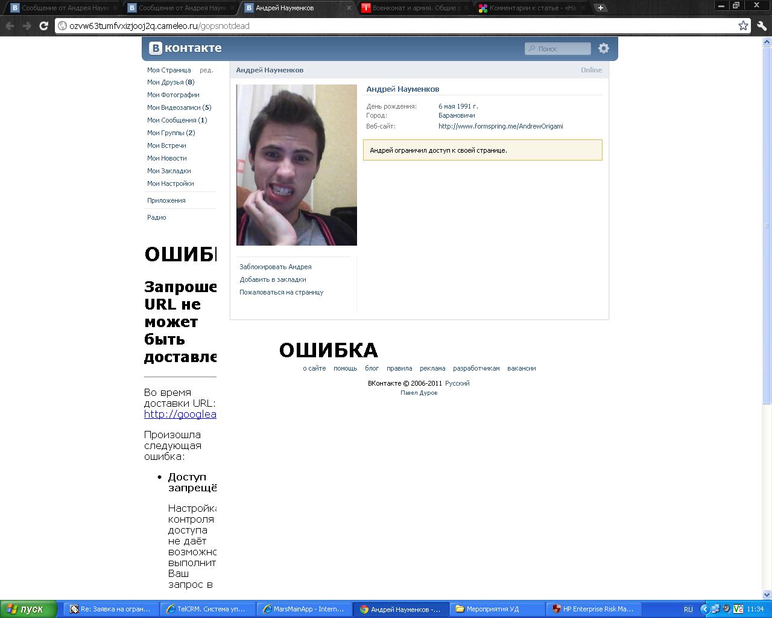Close the Андрей Науменков tab
The height and width of the screenshot is (618, 772).
click(348, 8)
